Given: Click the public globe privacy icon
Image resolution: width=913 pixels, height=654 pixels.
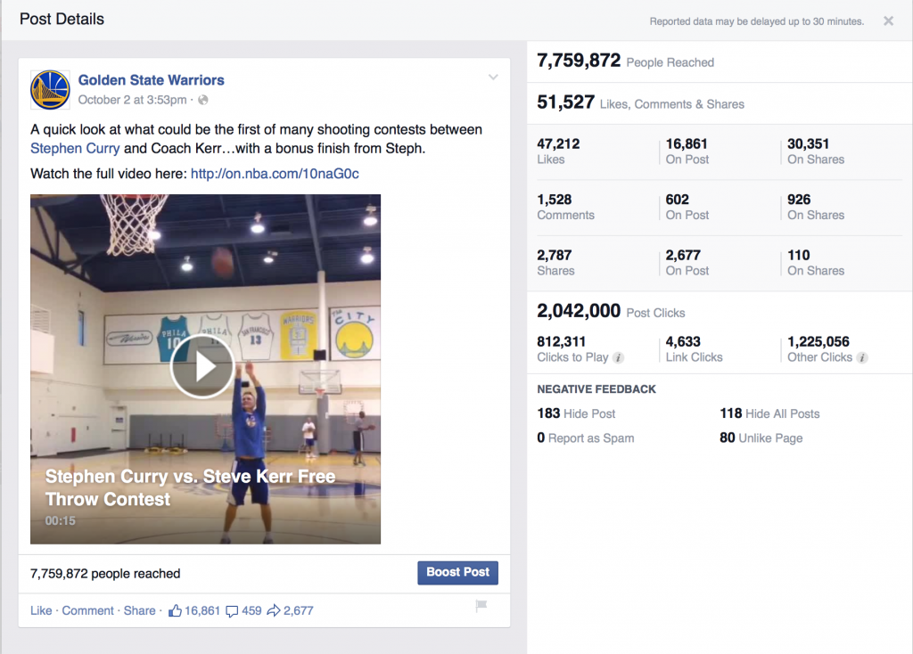Looking at the screenshot, I should [203, 100].
